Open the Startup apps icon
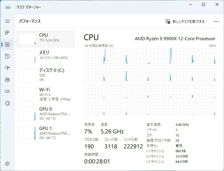The image size is (224, 171). [7, 68]
